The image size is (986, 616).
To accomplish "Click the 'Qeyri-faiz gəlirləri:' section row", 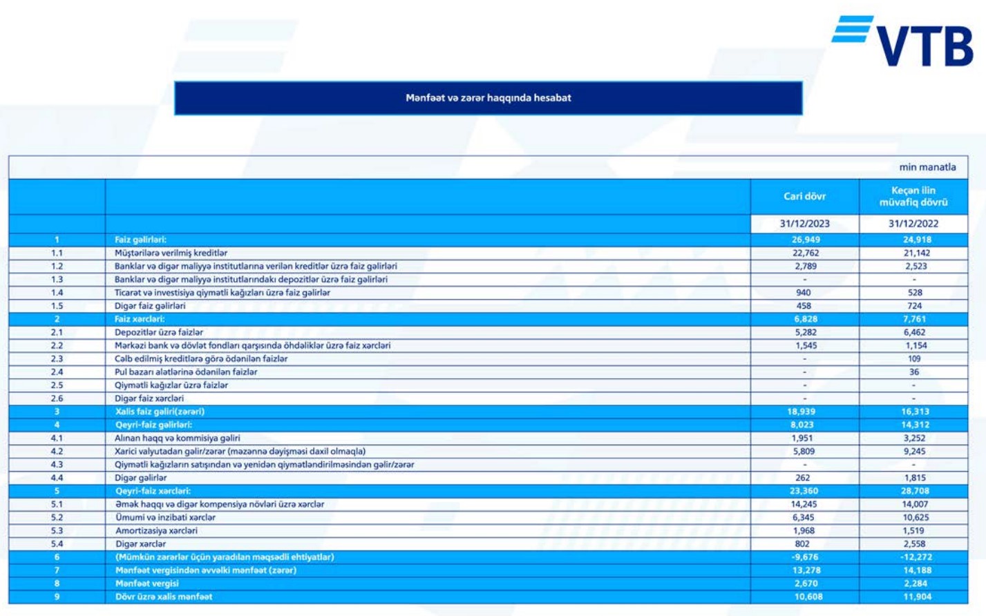I will [153, 425].
